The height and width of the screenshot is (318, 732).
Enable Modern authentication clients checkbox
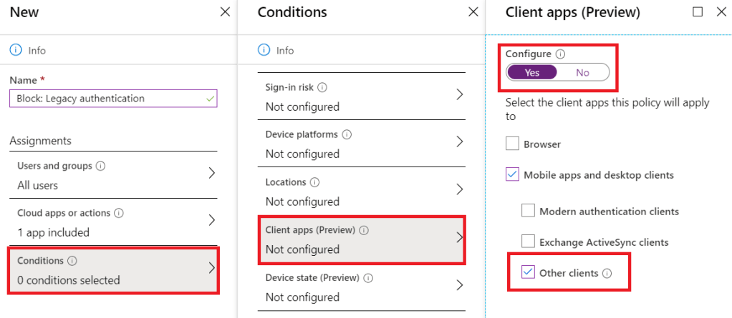pos(528,211)
